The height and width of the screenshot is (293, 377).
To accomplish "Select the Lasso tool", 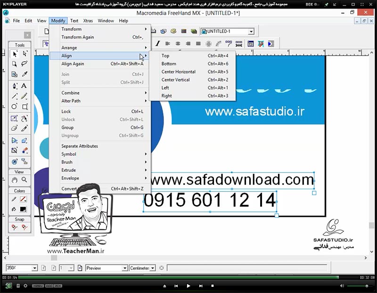I will (25, 64).
